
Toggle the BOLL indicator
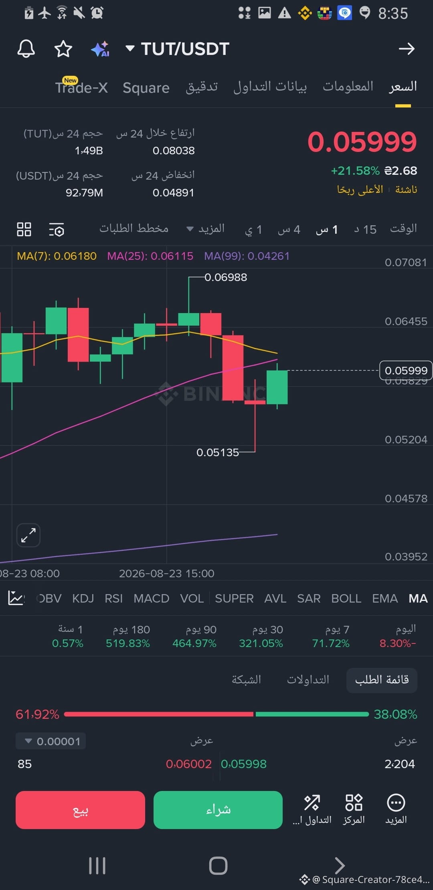[x=346, y=599]
